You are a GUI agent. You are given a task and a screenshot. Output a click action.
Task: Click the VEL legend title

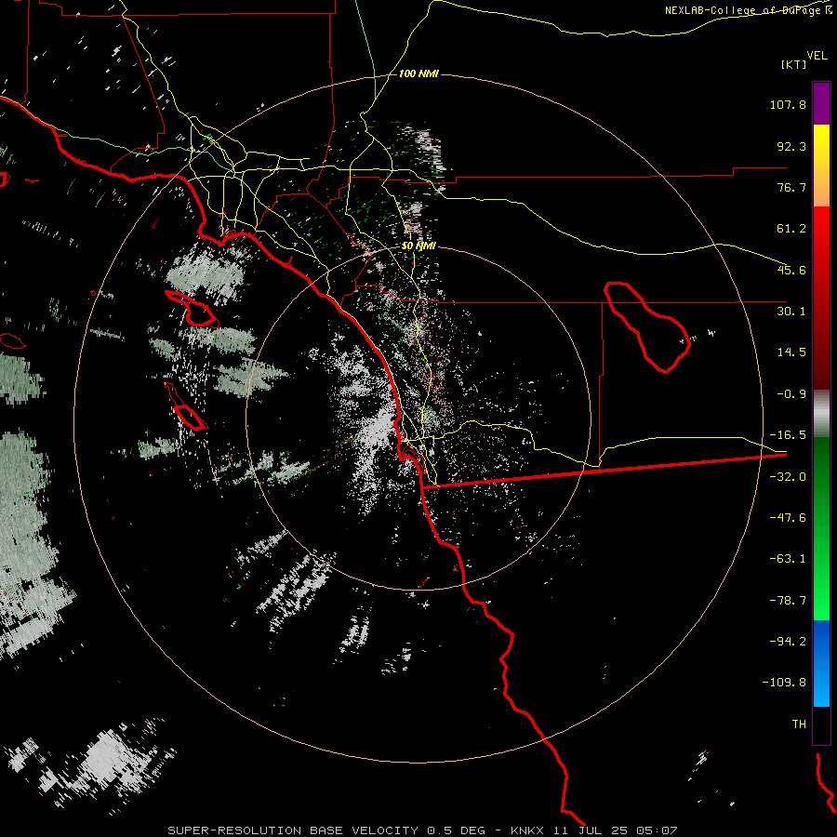pos(817,55)
